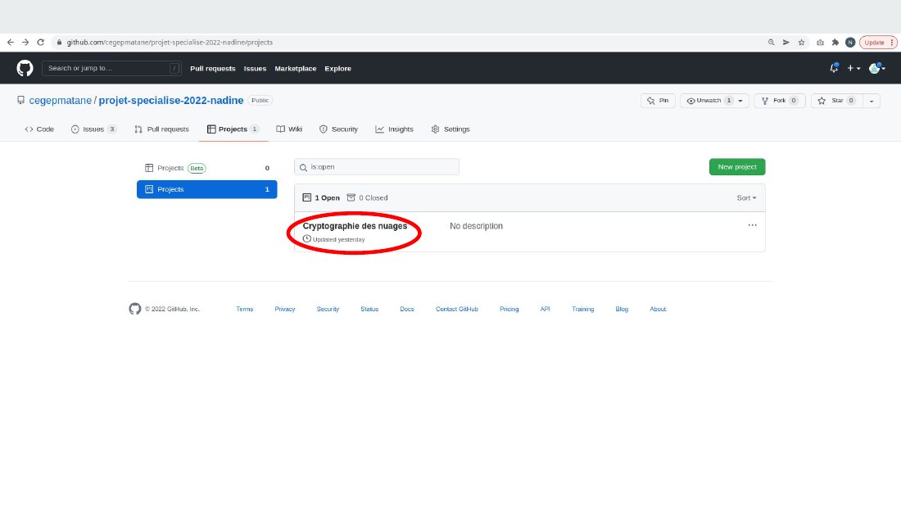The height and width of the screenshot is (507, 901).
Task: Open Status footer link
Action: coord(369,310)
